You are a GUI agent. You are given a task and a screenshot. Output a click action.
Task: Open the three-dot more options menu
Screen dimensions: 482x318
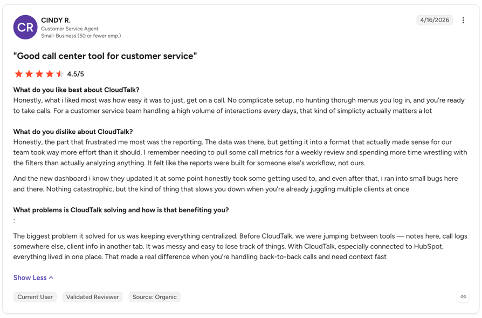tap(463, 21)
